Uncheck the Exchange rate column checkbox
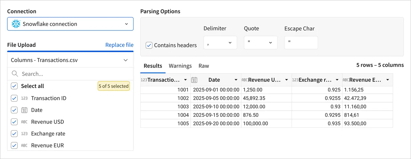Image resolution: width=411 pixels, height=159 pixels. pos(14,134)
